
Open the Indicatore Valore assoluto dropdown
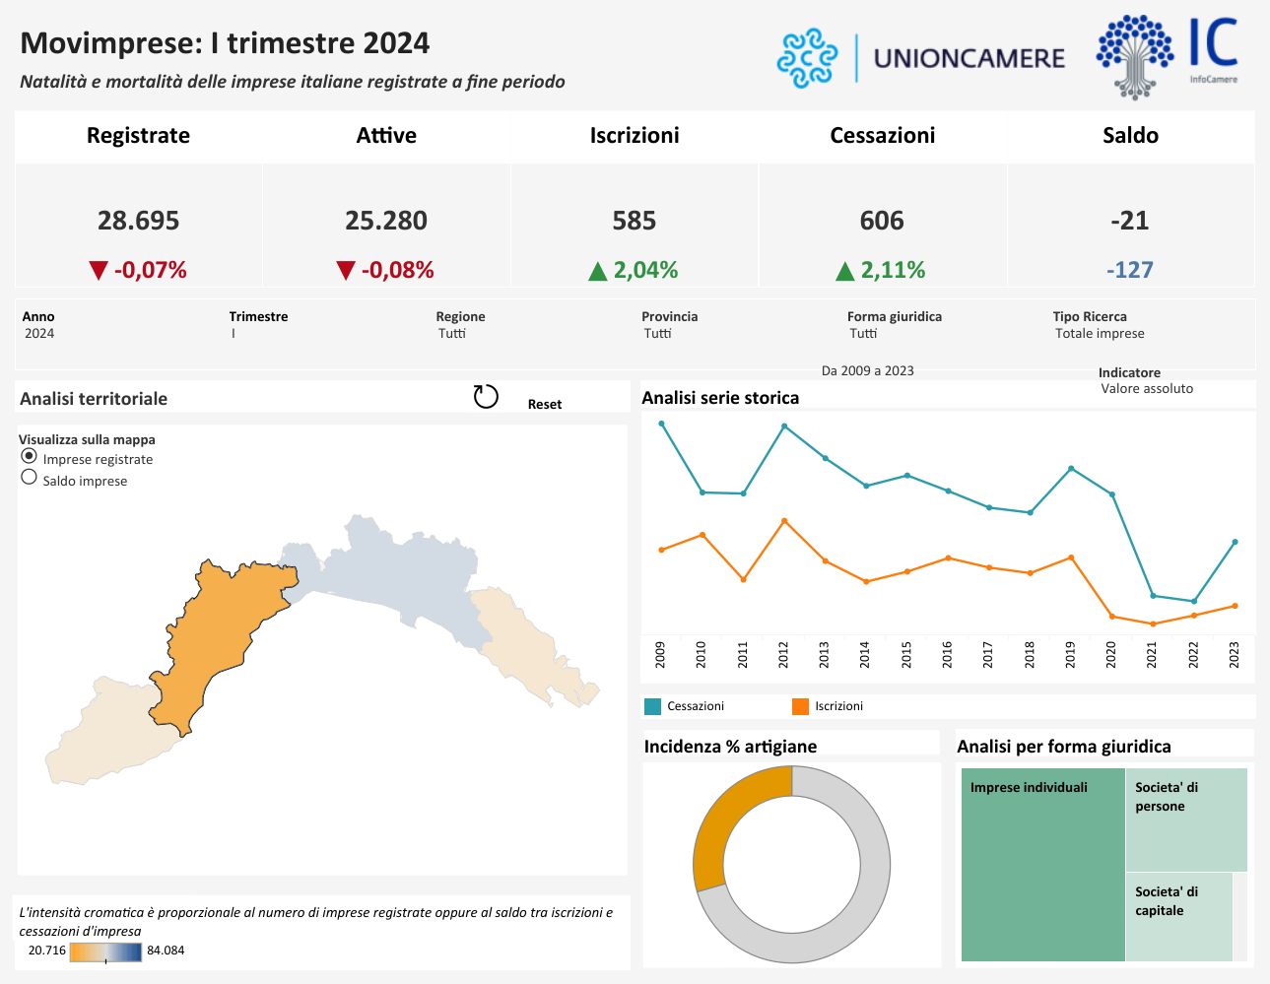[x=1147, y=389]
